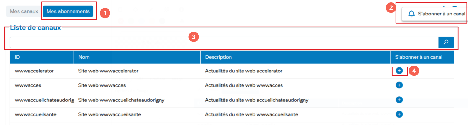Focus the channel list search field
The image size is (468, 125).
point(223,42)
